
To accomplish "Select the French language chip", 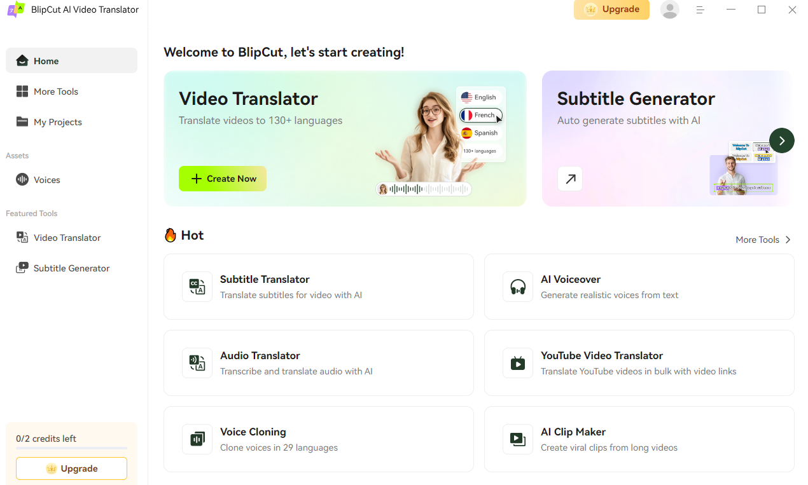I will [480, 115].
